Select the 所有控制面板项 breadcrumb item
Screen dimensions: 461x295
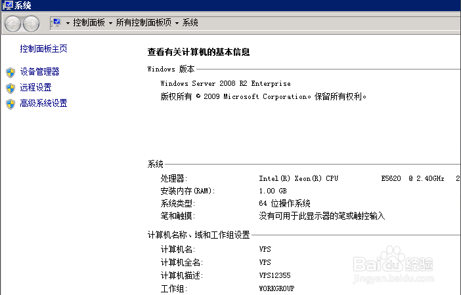143,22
